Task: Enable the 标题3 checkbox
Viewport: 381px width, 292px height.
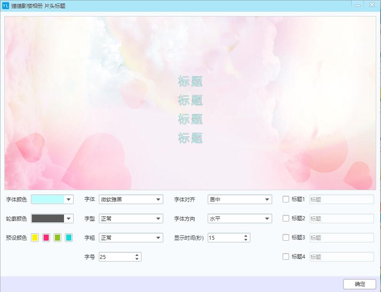Action: [286, 238]
